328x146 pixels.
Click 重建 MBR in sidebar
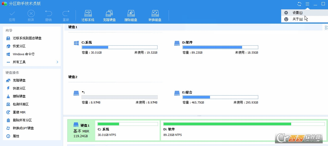click(19, 112)
